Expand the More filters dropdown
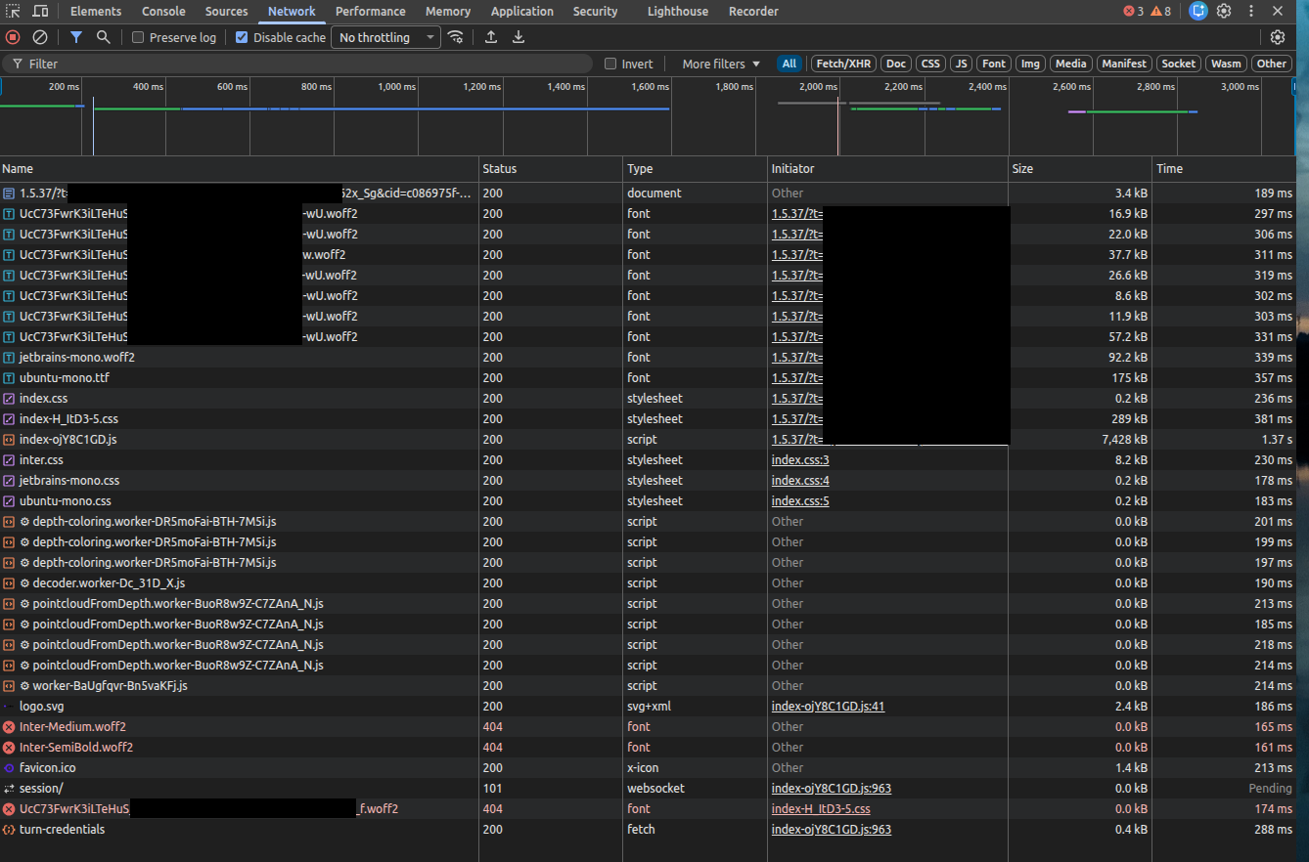Image resolution: width=1309 pixels, height=862 pixels. [x=721, y=64]
